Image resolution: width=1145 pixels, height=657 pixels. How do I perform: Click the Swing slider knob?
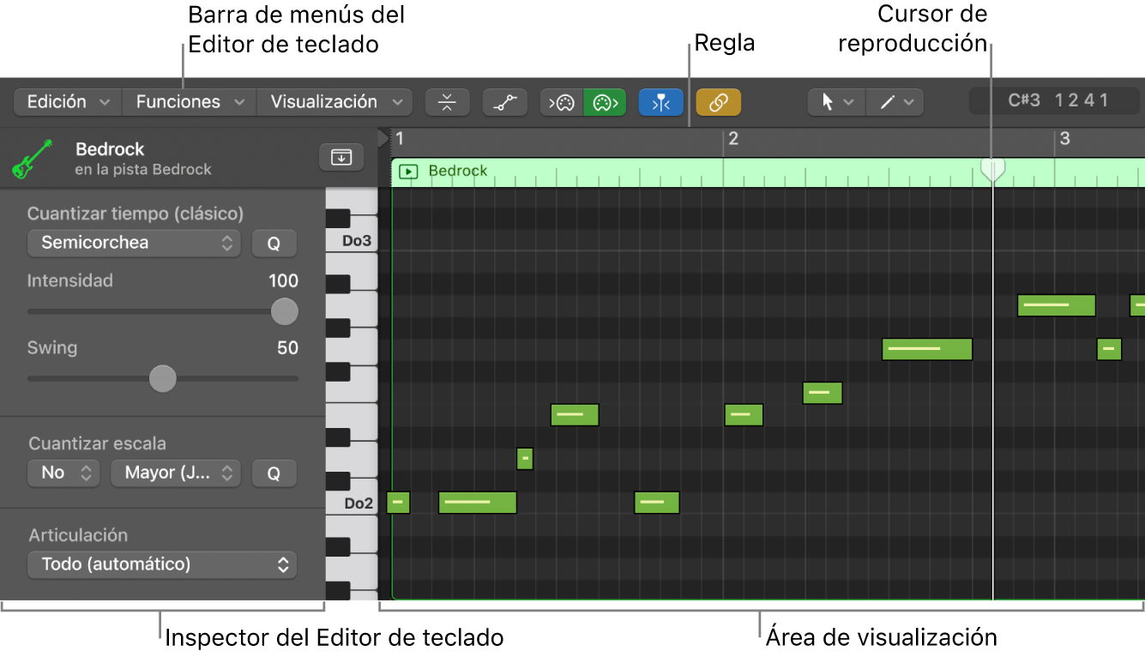point(162,378)
